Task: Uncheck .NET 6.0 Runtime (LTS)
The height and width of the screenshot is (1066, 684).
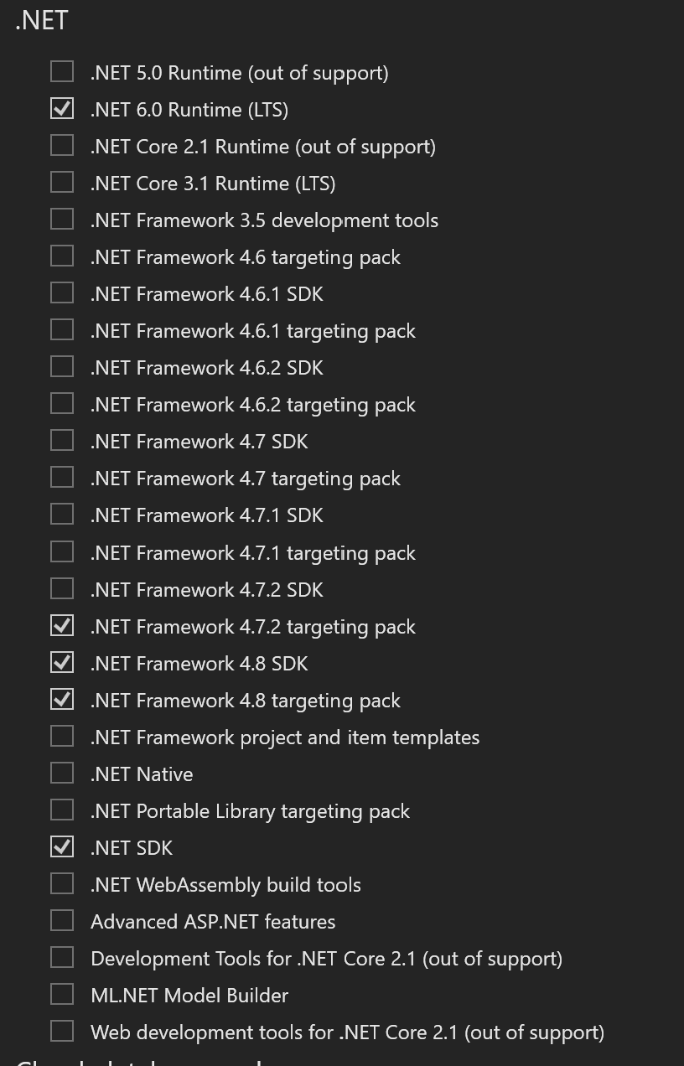Action: click(x=62, y=109)
